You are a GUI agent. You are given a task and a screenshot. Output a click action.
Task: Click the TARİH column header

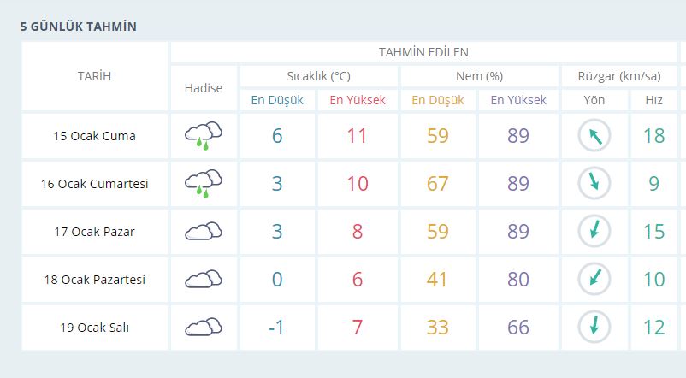94,76
